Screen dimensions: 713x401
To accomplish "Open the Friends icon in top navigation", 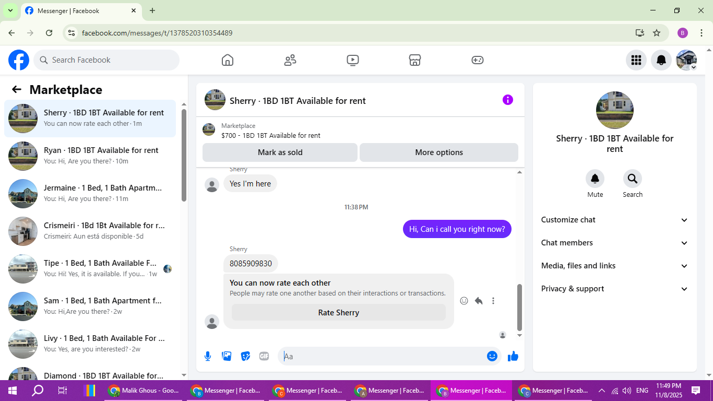I will pos(290,60).
